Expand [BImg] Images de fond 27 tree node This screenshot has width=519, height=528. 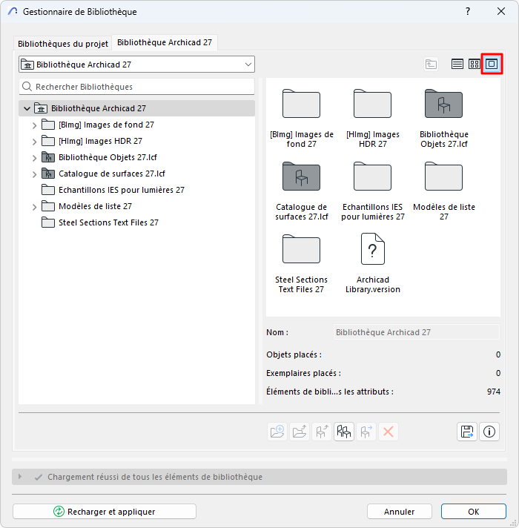coord(34,125)
